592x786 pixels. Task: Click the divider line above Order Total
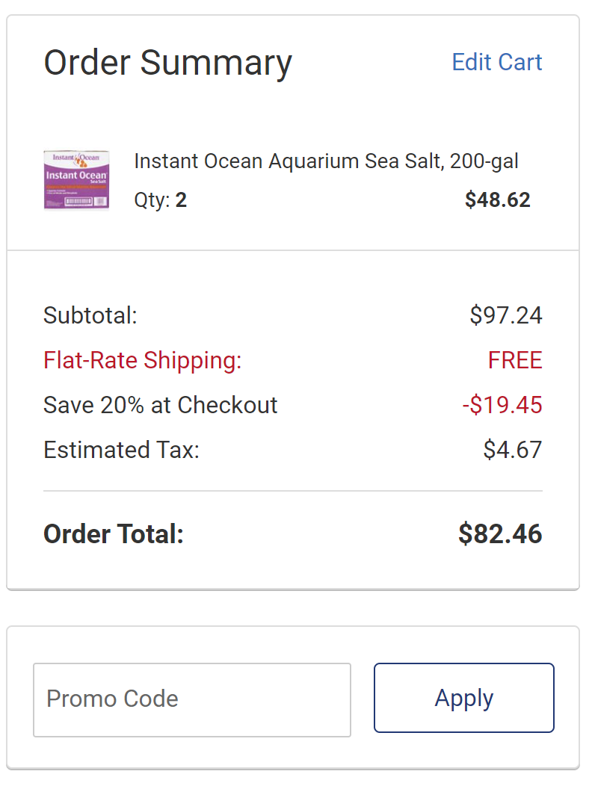point(293,491)
